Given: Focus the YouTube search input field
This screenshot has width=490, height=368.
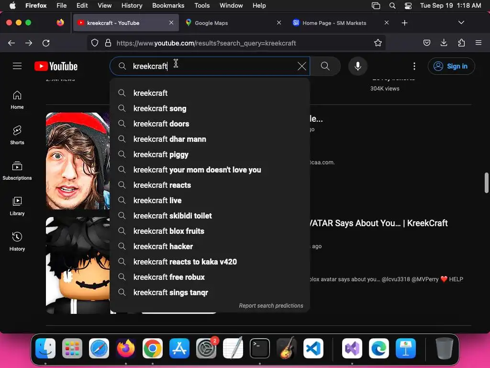Looking at the screenshot, I should [x=210, y=66].
